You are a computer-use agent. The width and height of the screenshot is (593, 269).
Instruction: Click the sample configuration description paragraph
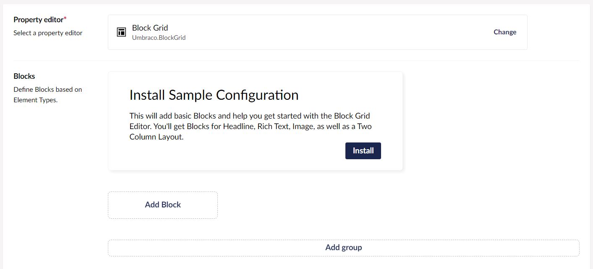[251, 126]
